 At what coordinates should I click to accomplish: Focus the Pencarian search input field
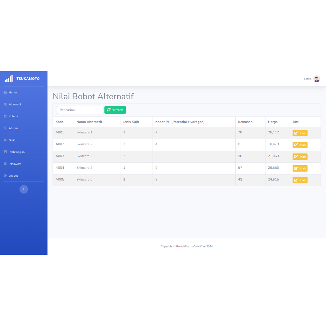click(x=80, y=110)
